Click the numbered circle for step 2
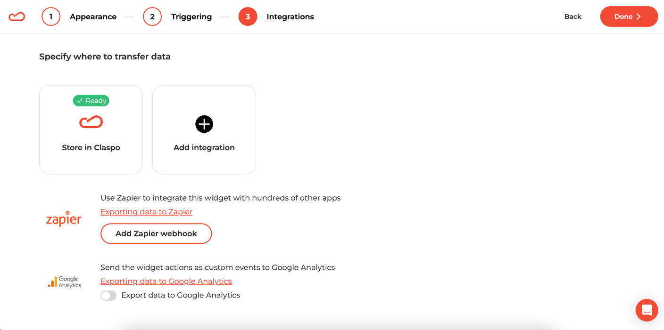The height and width of the screenshot is (330, 664). pyautogui.click(x=152, y=16)
